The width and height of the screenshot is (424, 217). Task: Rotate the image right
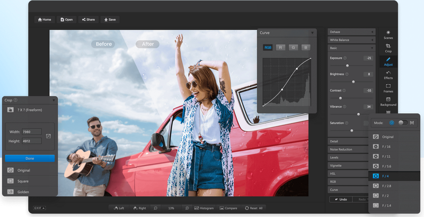[139, 208]
